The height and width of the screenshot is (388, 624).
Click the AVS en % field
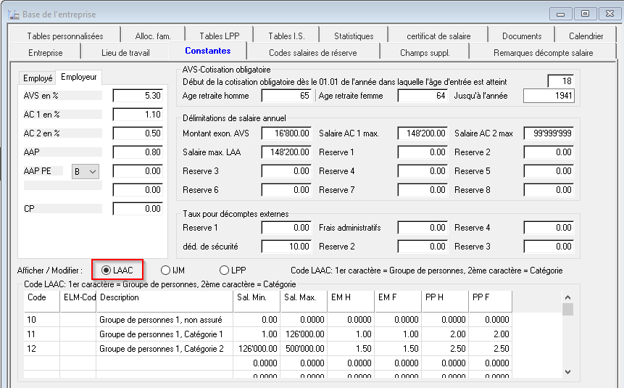click(138, 96)
